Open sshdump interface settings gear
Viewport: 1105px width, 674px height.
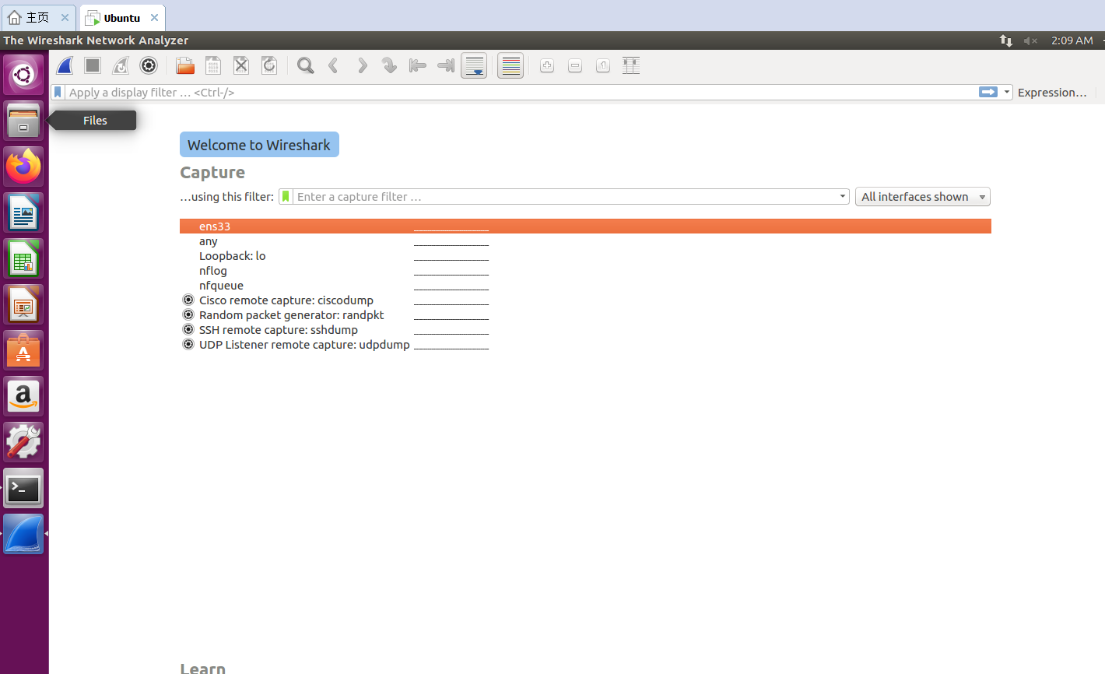pos(188,329)
